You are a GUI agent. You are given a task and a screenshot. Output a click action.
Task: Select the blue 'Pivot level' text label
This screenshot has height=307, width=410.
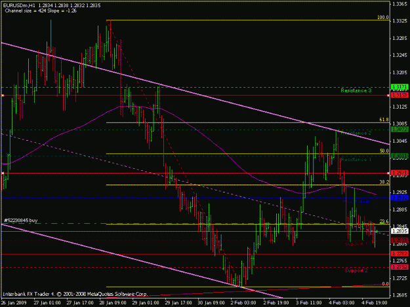click(x=356, y=202)
